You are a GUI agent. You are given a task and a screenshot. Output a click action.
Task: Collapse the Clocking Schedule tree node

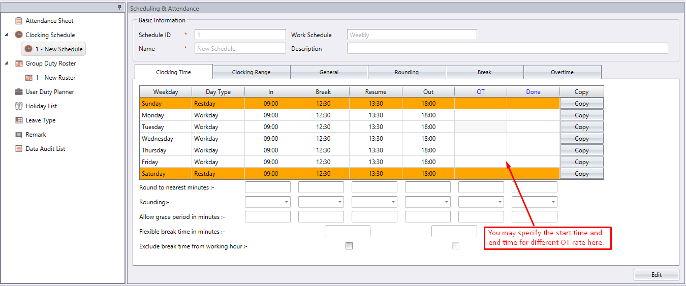point(7,35)
